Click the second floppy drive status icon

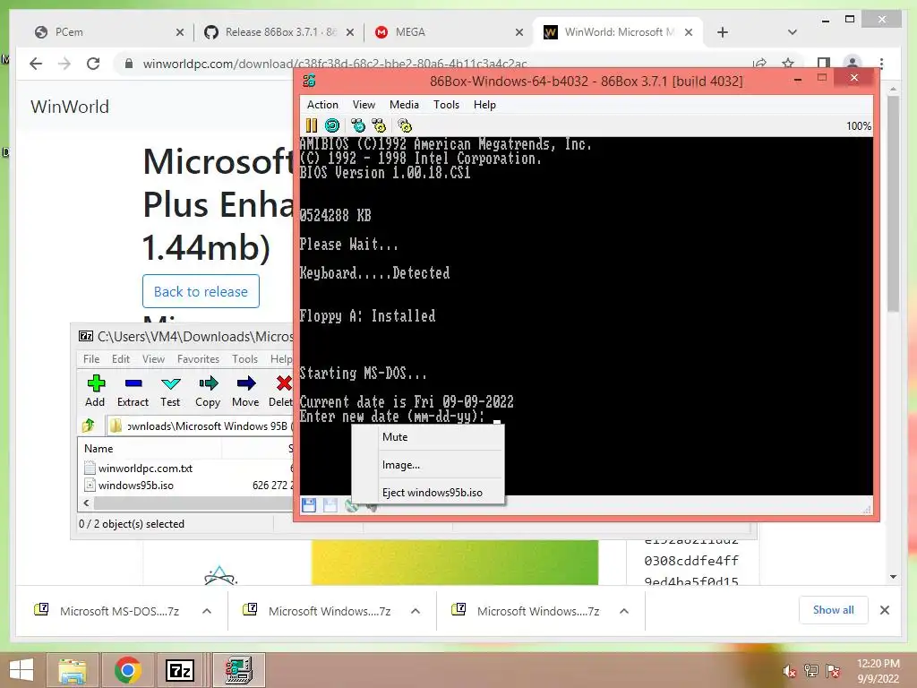pos(330,505)
